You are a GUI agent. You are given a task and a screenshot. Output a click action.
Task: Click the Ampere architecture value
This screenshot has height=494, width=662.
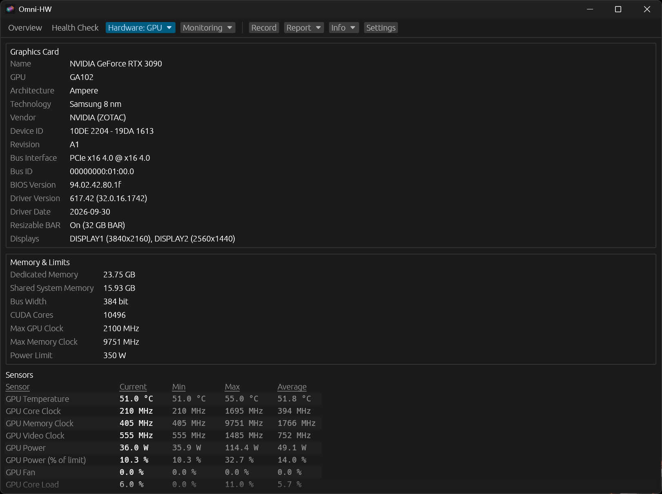click(x=84, y=91)
